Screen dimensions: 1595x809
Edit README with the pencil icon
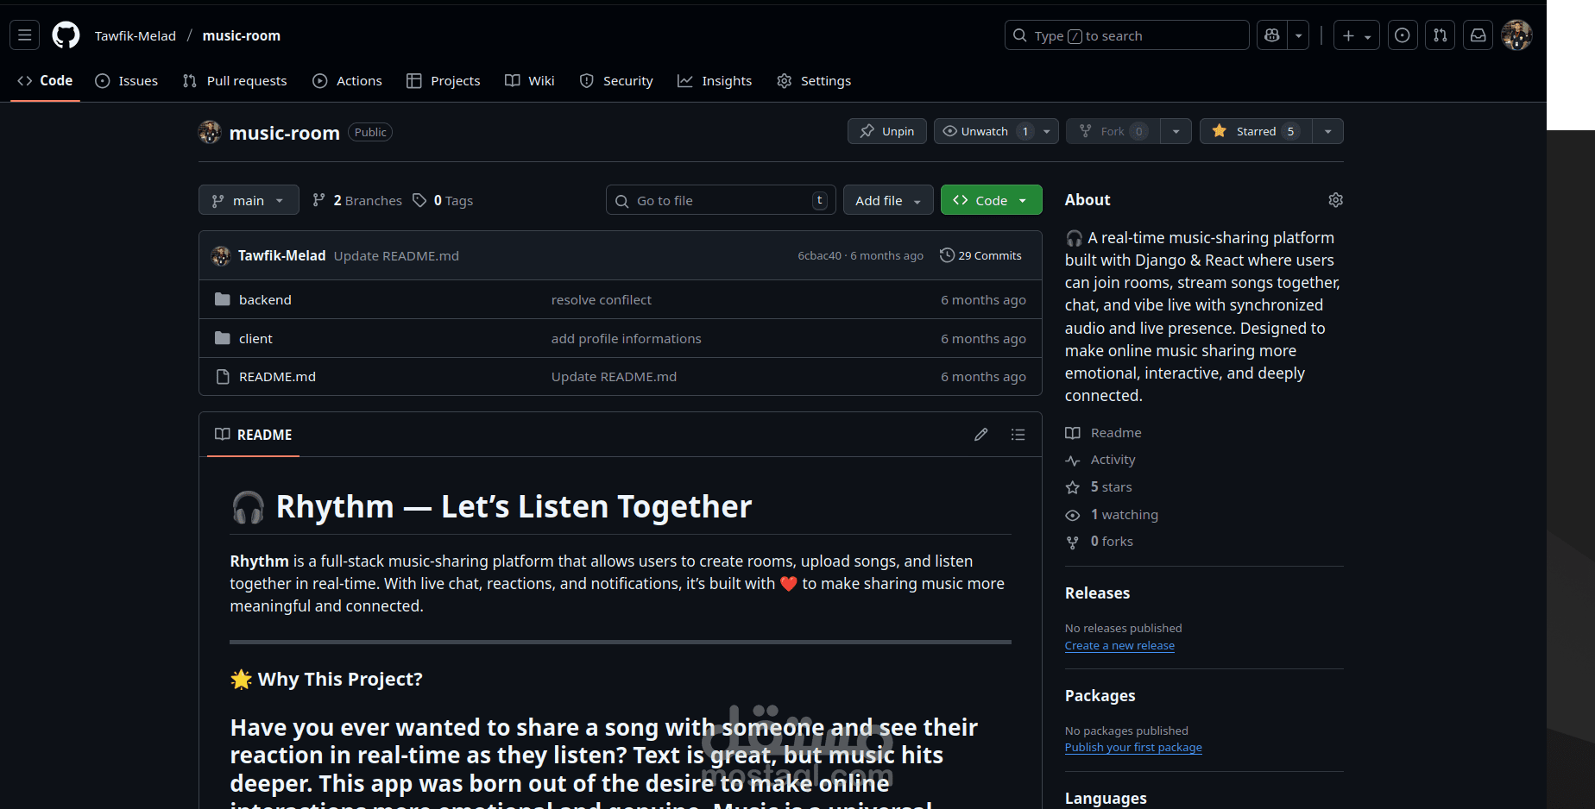pos(980,435)
